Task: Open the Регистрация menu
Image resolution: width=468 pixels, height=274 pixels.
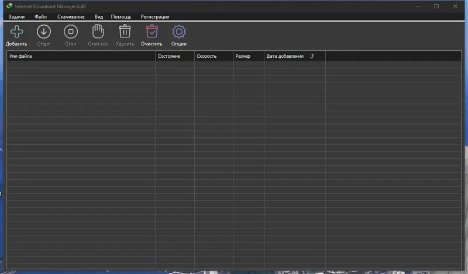Action: (155, 17)
